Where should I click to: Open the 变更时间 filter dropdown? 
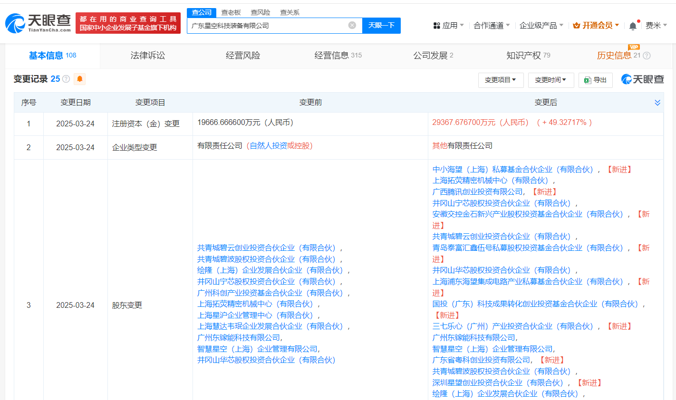pyautogui.click(x=550, y=80)
